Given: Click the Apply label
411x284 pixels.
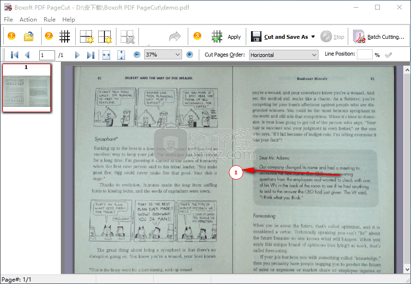Looking at the screenshot, I should 234,37.
